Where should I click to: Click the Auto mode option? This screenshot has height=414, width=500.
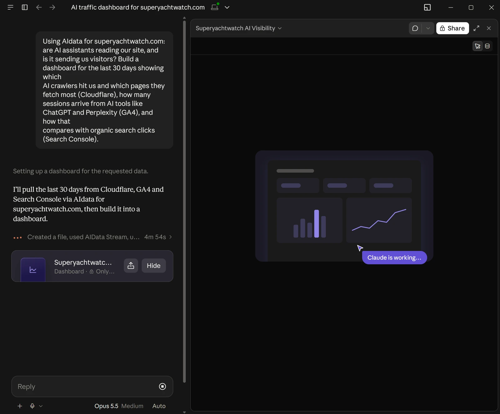(x=159, y=406)
